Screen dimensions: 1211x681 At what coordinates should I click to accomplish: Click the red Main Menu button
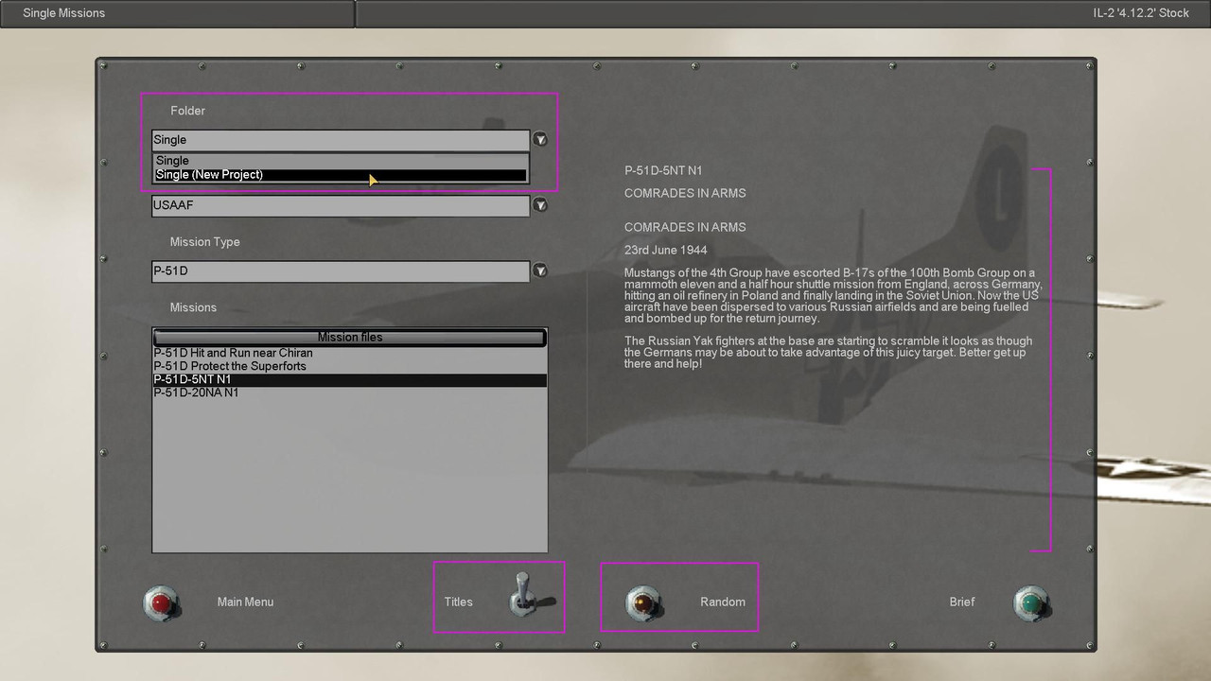pos(162,602)
